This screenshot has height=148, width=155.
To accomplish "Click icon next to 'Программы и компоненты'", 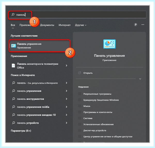I will point(80,112).
